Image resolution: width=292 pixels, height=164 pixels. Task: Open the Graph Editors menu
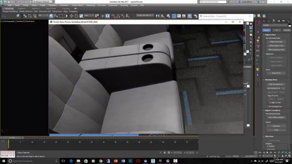(78, 5)
